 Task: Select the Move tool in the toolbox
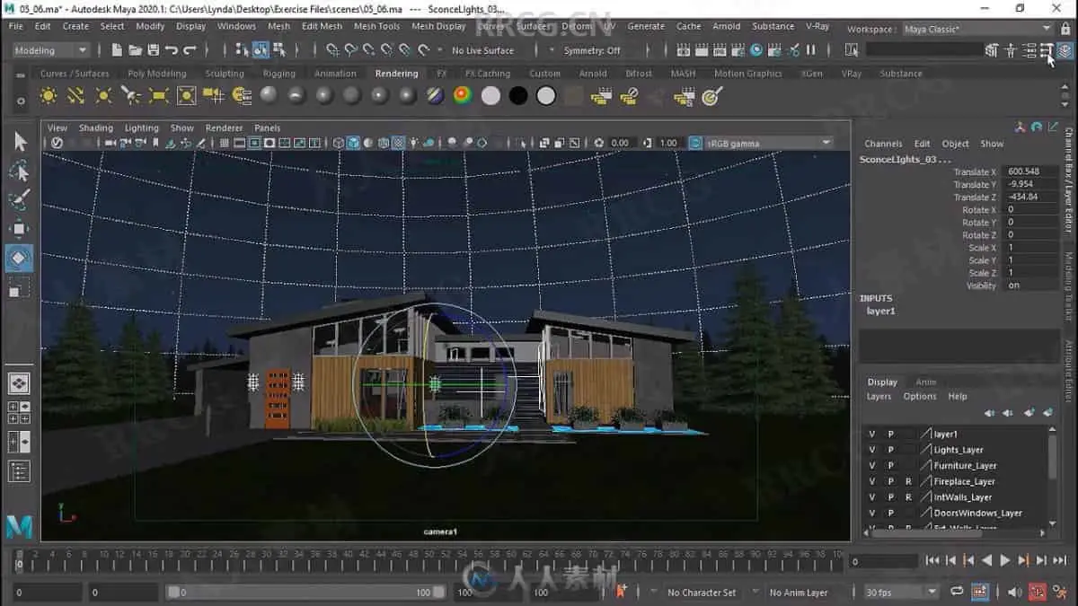[19, 228]
